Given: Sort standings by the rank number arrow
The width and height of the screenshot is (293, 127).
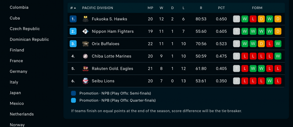Looking at the screenshot, I should [73, 8].
